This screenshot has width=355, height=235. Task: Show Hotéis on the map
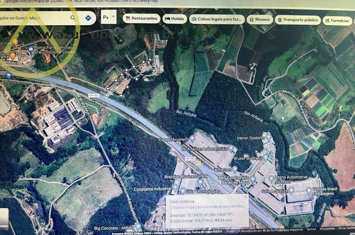click(x=174, y=19)
